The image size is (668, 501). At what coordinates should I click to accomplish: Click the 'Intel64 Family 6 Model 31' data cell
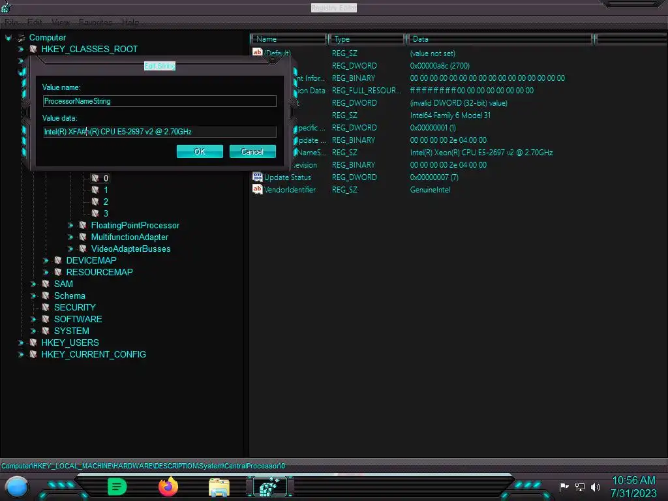450,115
